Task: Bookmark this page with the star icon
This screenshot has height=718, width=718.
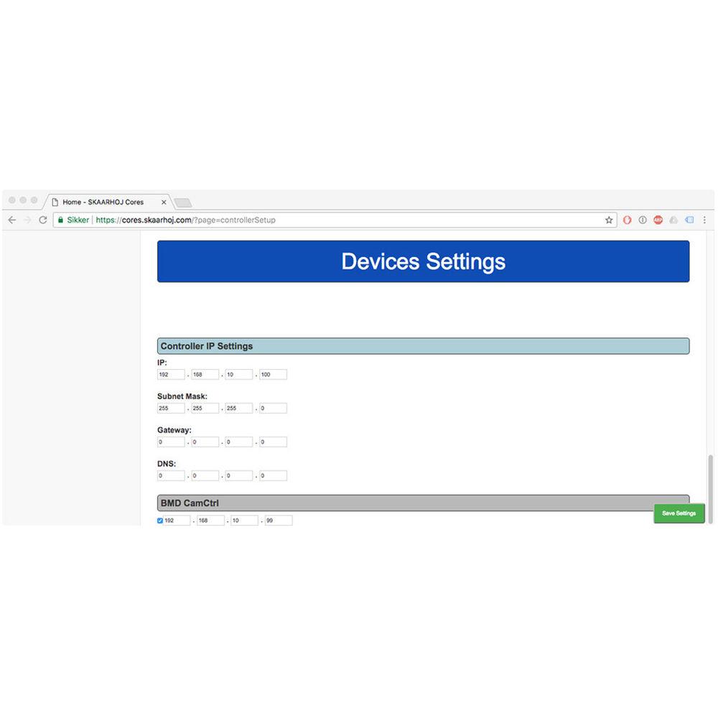Action: [609, 220]
